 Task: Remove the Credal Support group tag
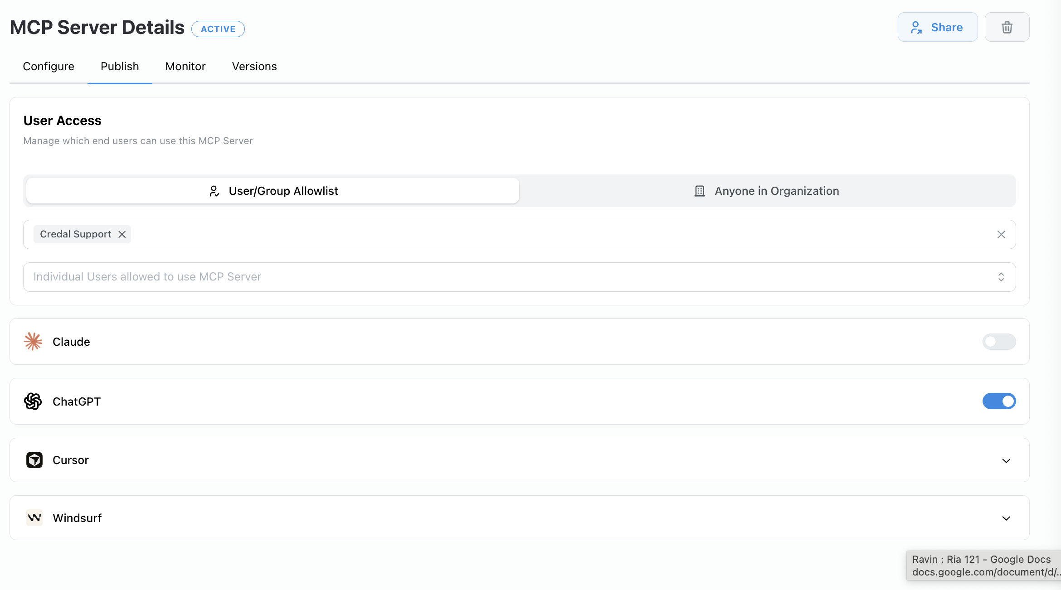click(122, 234)
